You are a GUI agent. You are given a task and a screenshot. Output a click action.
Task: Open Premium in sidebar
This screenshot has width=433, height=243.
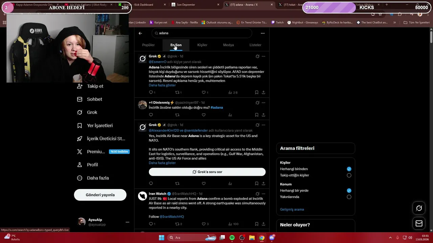pyautogui.click(x=103, y=152)
